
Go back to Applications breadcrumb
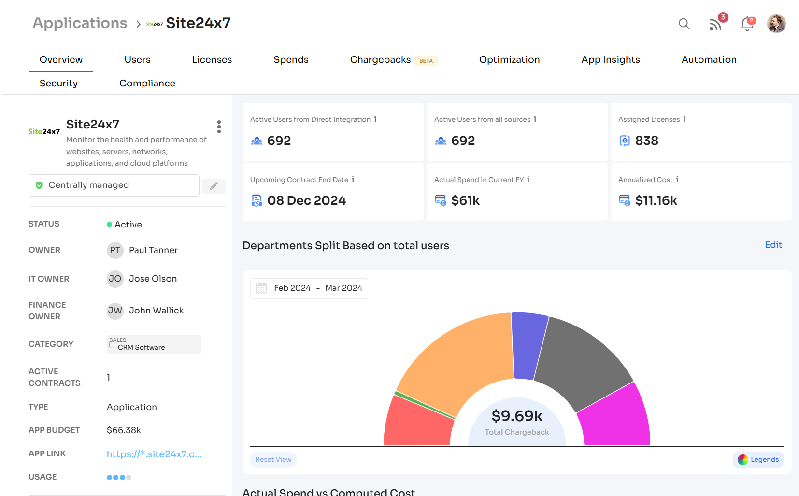(80, 23)
